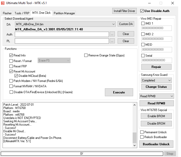This screenshot has height=157, width=181.
Task: Click Install Filter Driver button
Action: point(124,11)
